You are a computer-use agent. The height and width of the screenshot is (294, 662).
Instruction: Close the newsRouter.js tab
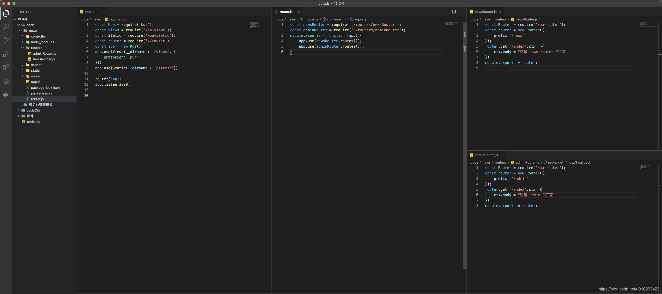[x=500, y=12]
